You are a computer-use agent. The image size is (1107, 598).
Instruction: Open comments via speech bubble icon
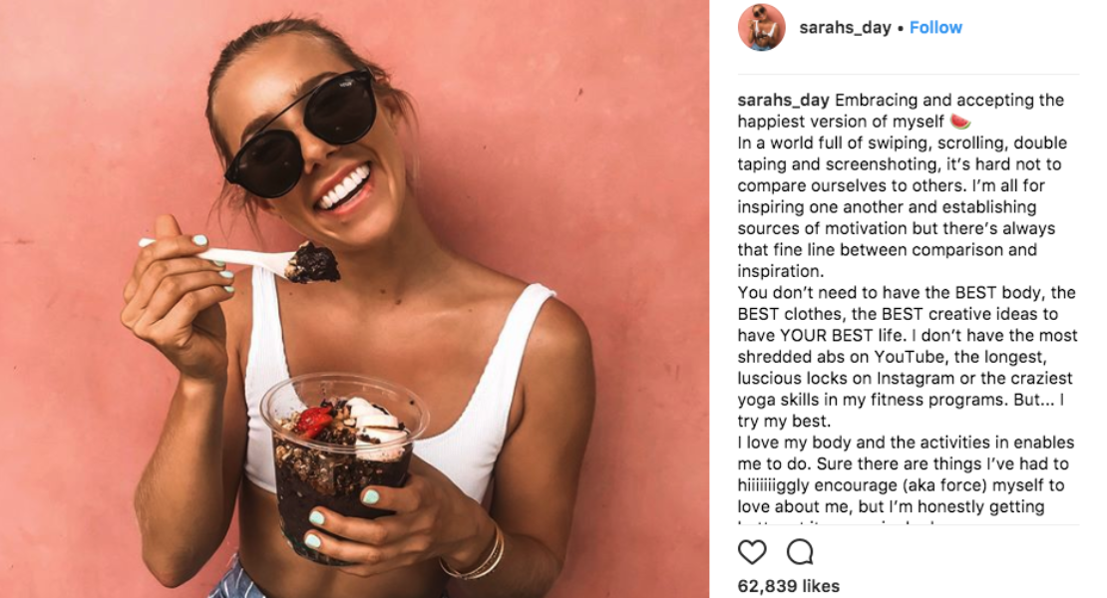800,552
